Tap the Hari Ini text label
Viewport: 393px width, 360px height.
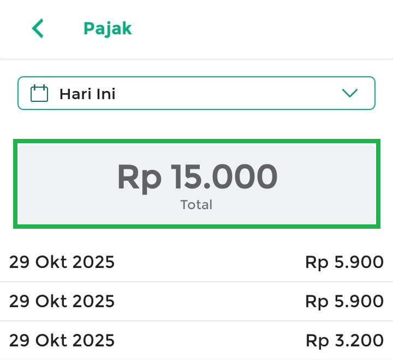pos(87,94)
